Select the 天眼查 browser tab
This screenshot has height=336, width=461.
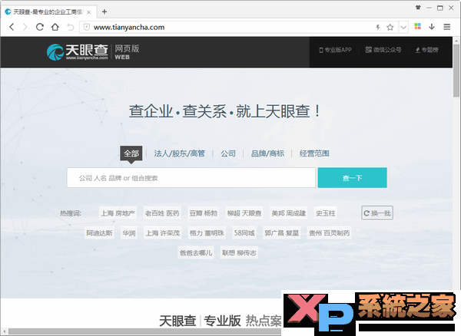tap(48, 12)
